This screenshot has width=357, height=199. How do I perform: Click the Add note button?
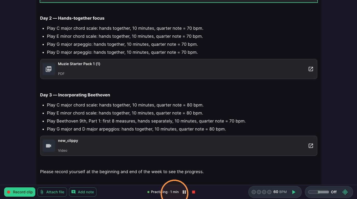point(83,192)
